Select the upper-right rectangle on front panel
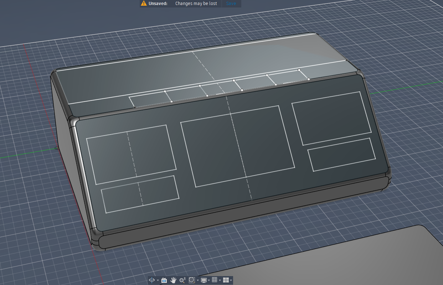The width and height of the screenshot is (443, 285). (331, 118)
